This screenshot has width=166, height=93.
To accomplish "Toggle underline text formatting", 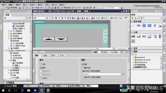I will [x=62, y=18].
